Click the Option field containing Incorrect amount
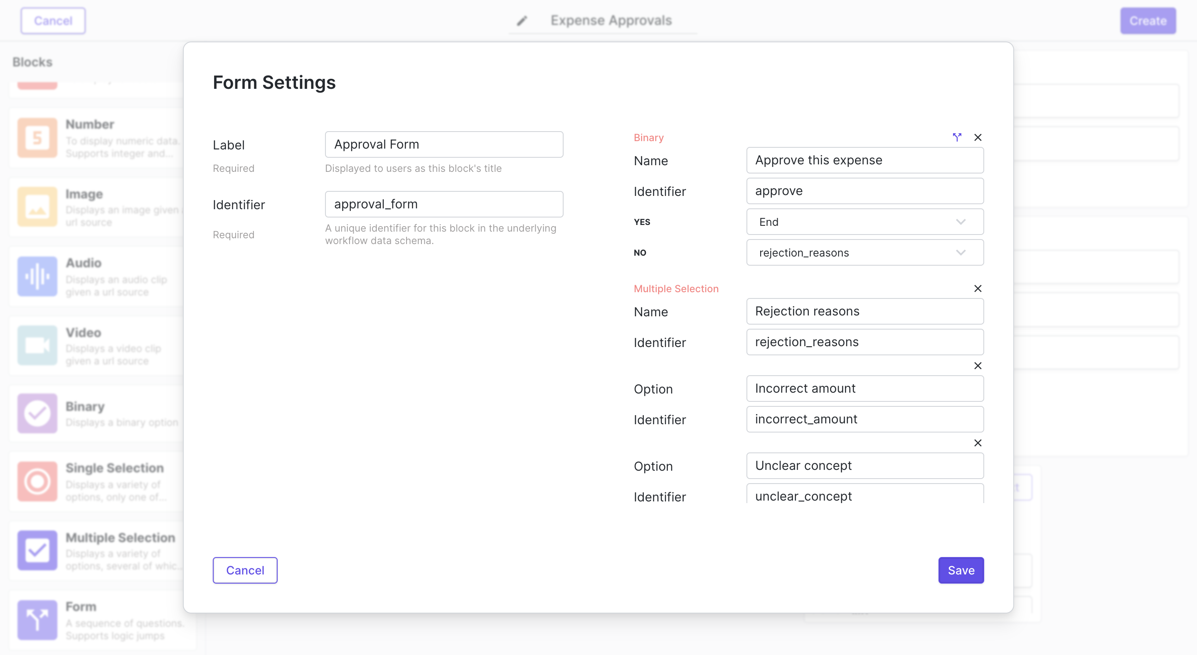The width and height of the screenshot is (1197, 655). [x=865, y=389]
